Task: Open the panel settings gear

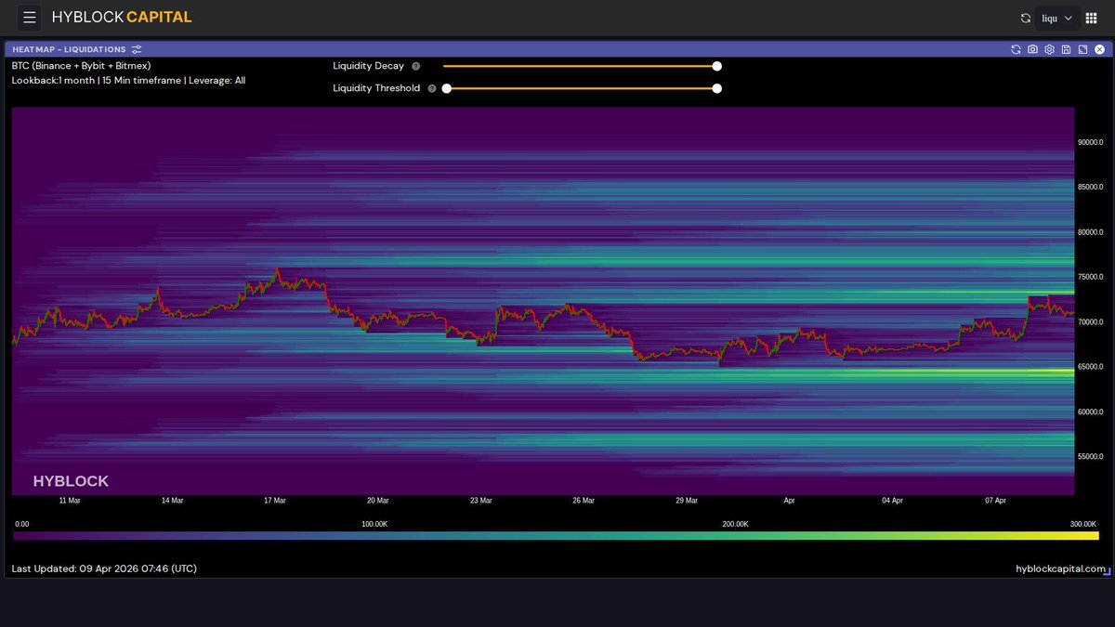Action: 1049,49
